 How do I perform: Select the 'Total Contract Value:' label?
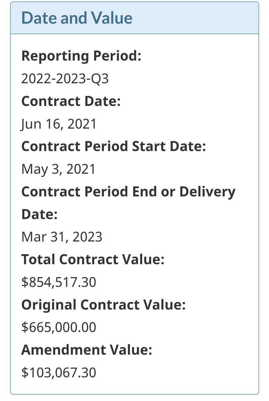point(93,260)
